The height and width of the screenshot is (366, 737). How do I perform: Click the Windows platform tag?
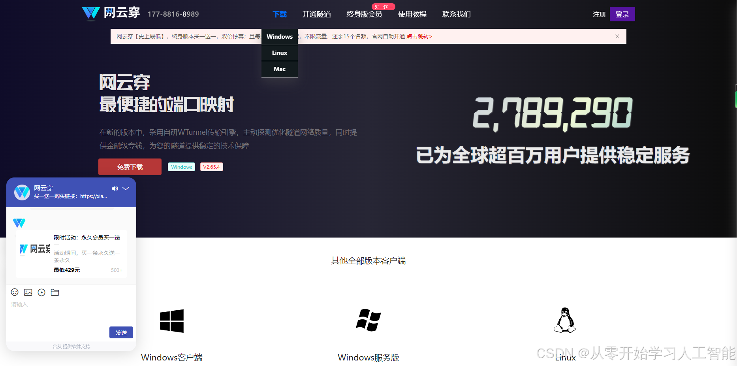coord(182,167)
